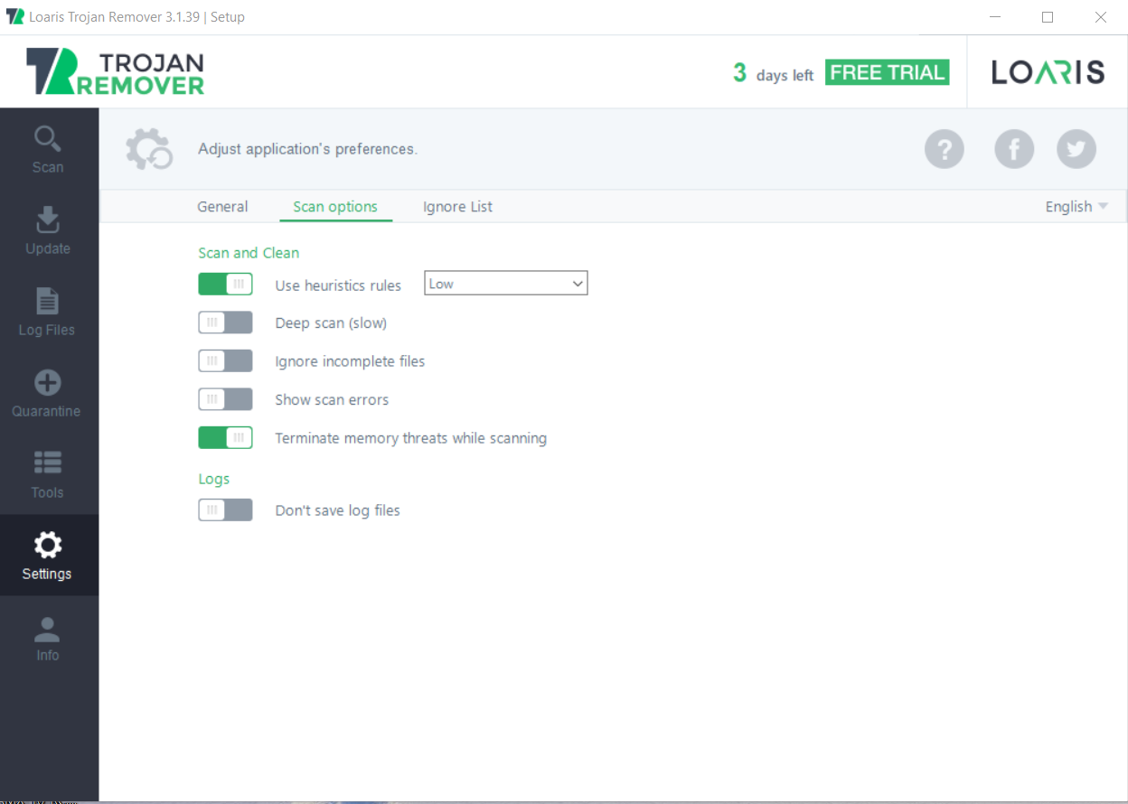Open the Update section in sidebar
This screenshot has width=1128, height=804.
pyautogui.click(x=48, y=230)
